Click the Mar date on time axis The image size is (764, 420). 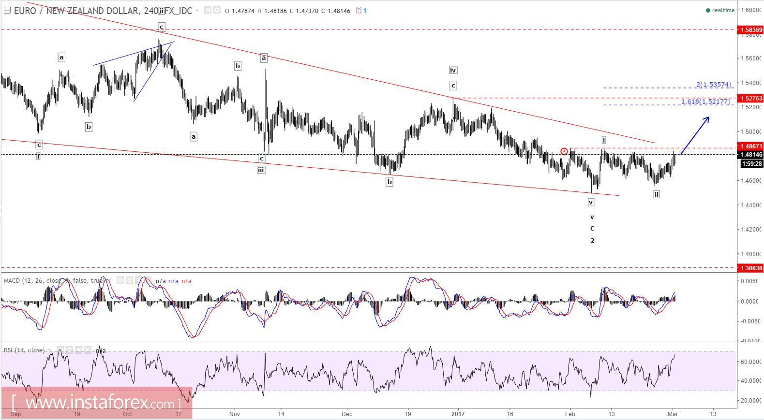pos(673,414)
